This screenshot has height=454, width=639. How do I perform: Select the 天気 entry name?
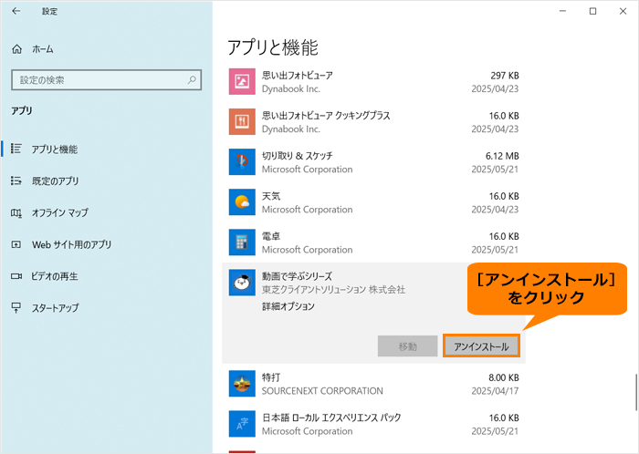coord(271,196)
